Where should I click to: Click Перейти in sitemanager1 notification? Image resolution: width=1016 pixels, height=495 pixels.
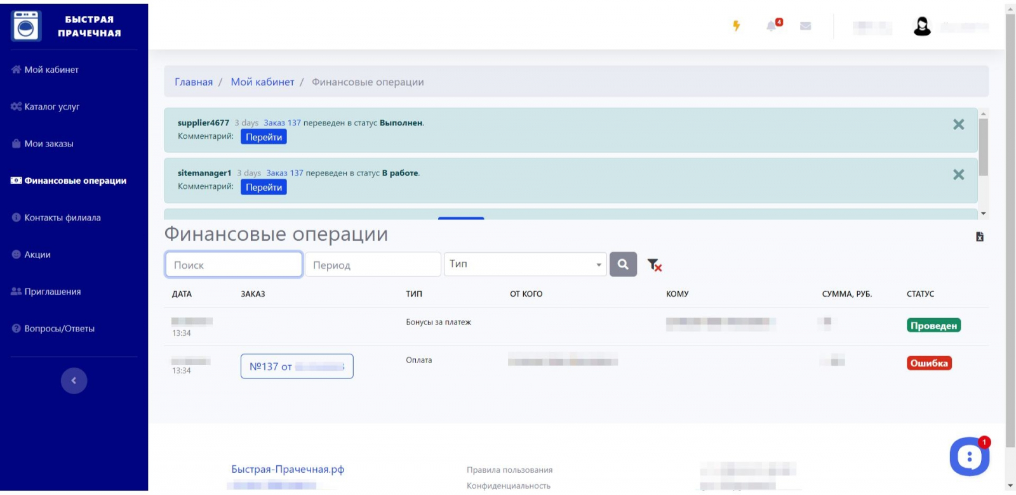click(x=264, y=187)
